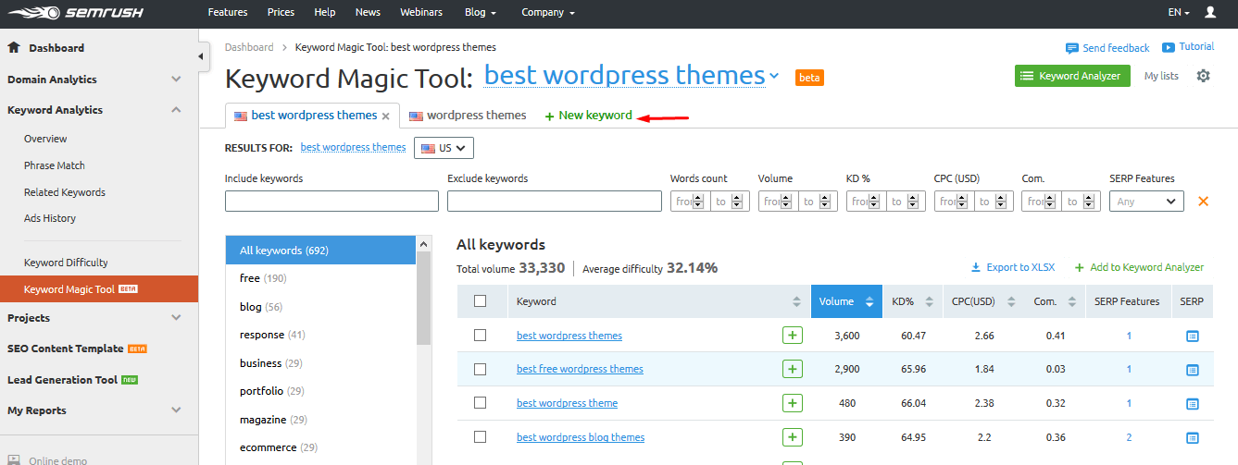Collapse the sidebar with the arrow handle
Image resolution: width=1238 pixels, height=465 pixels.
pos(203,56)
